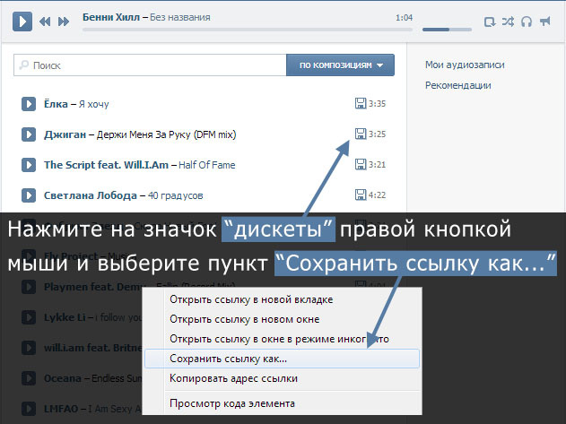
Task: Play Светлана Лобода – 40 градусов
Action: 28,195
